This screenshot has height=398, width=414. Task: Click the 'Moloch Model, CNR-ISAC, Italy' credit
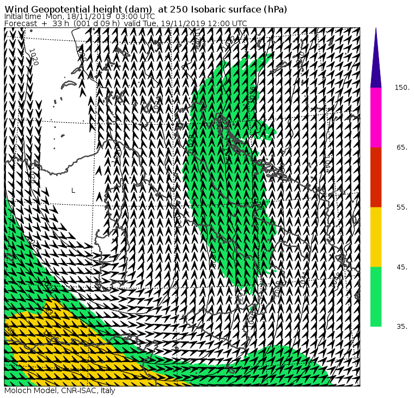[60, 390]
